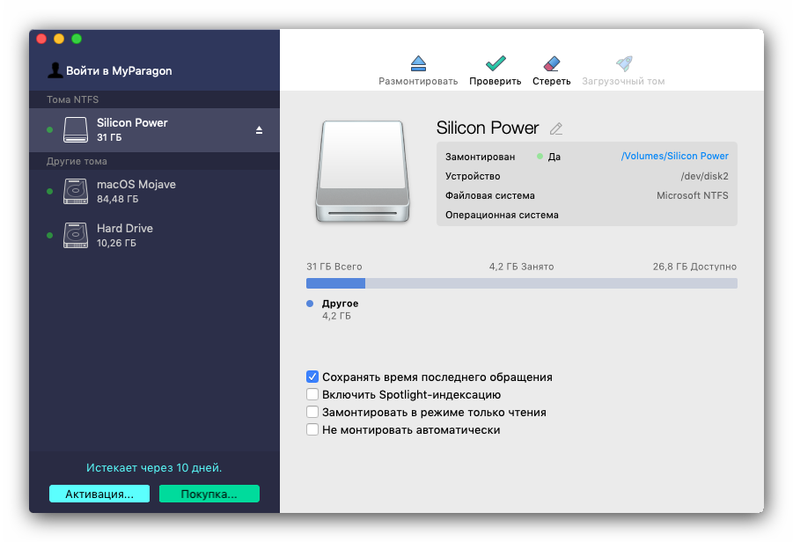Screen dimensions: 793x542
Task: Select the Silicon Power volume in sidebar
Action: pos(132,129)
